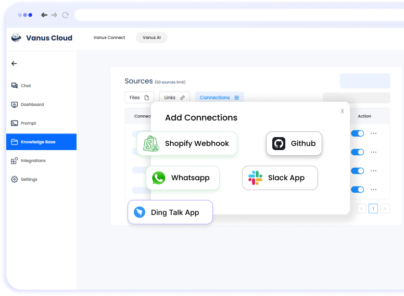
Task: Toggle the third row's Action switch
Action: coord(357,171)
